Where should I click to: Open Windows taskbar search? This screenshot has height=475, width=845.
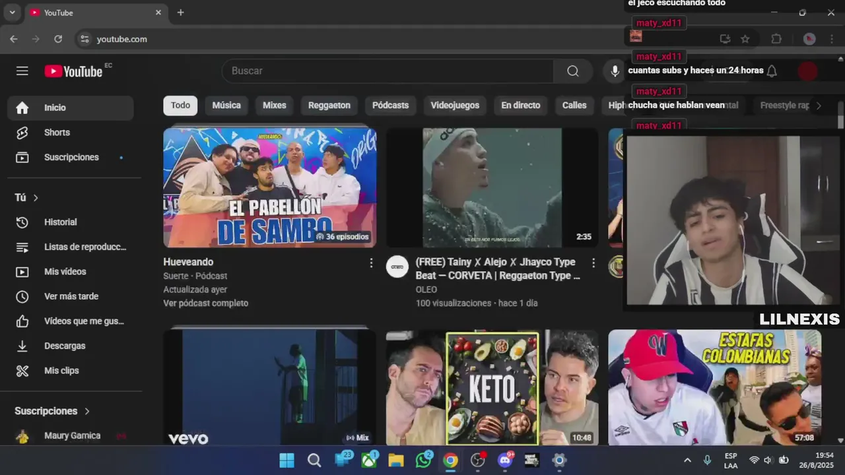[314, 460]
